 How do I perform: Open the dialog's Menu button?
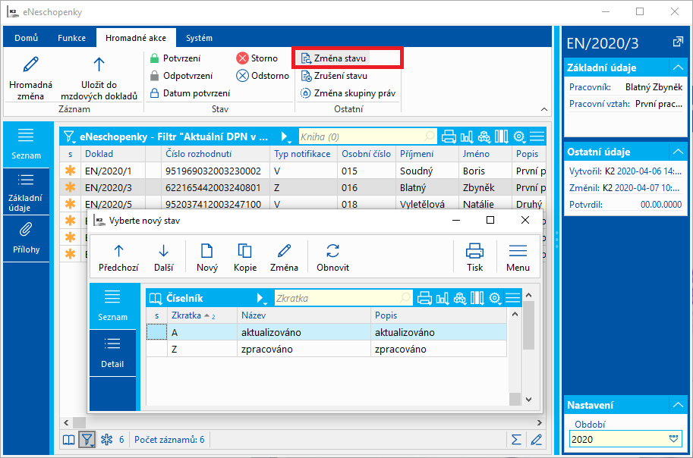pos(518,258)
